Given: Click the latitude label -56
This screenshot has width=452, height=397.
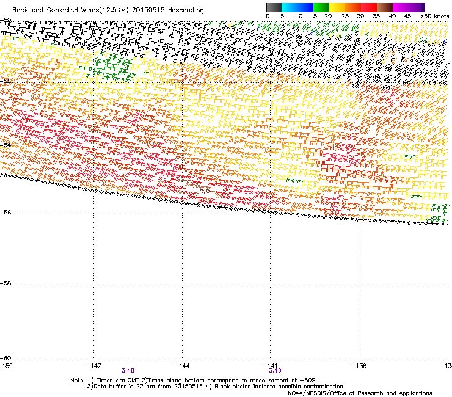Looking at the screenshot, I should pyautogui.click(x=5, y=212).
